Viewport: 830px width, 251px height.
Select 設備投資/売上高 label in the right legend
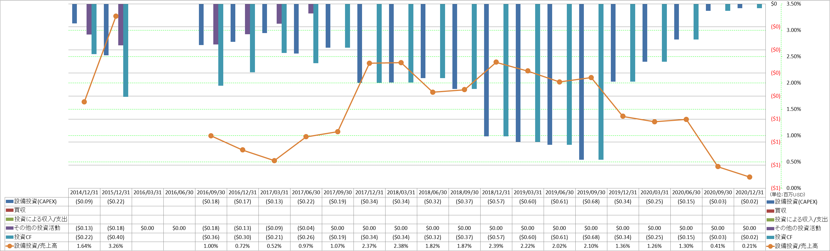796,246
